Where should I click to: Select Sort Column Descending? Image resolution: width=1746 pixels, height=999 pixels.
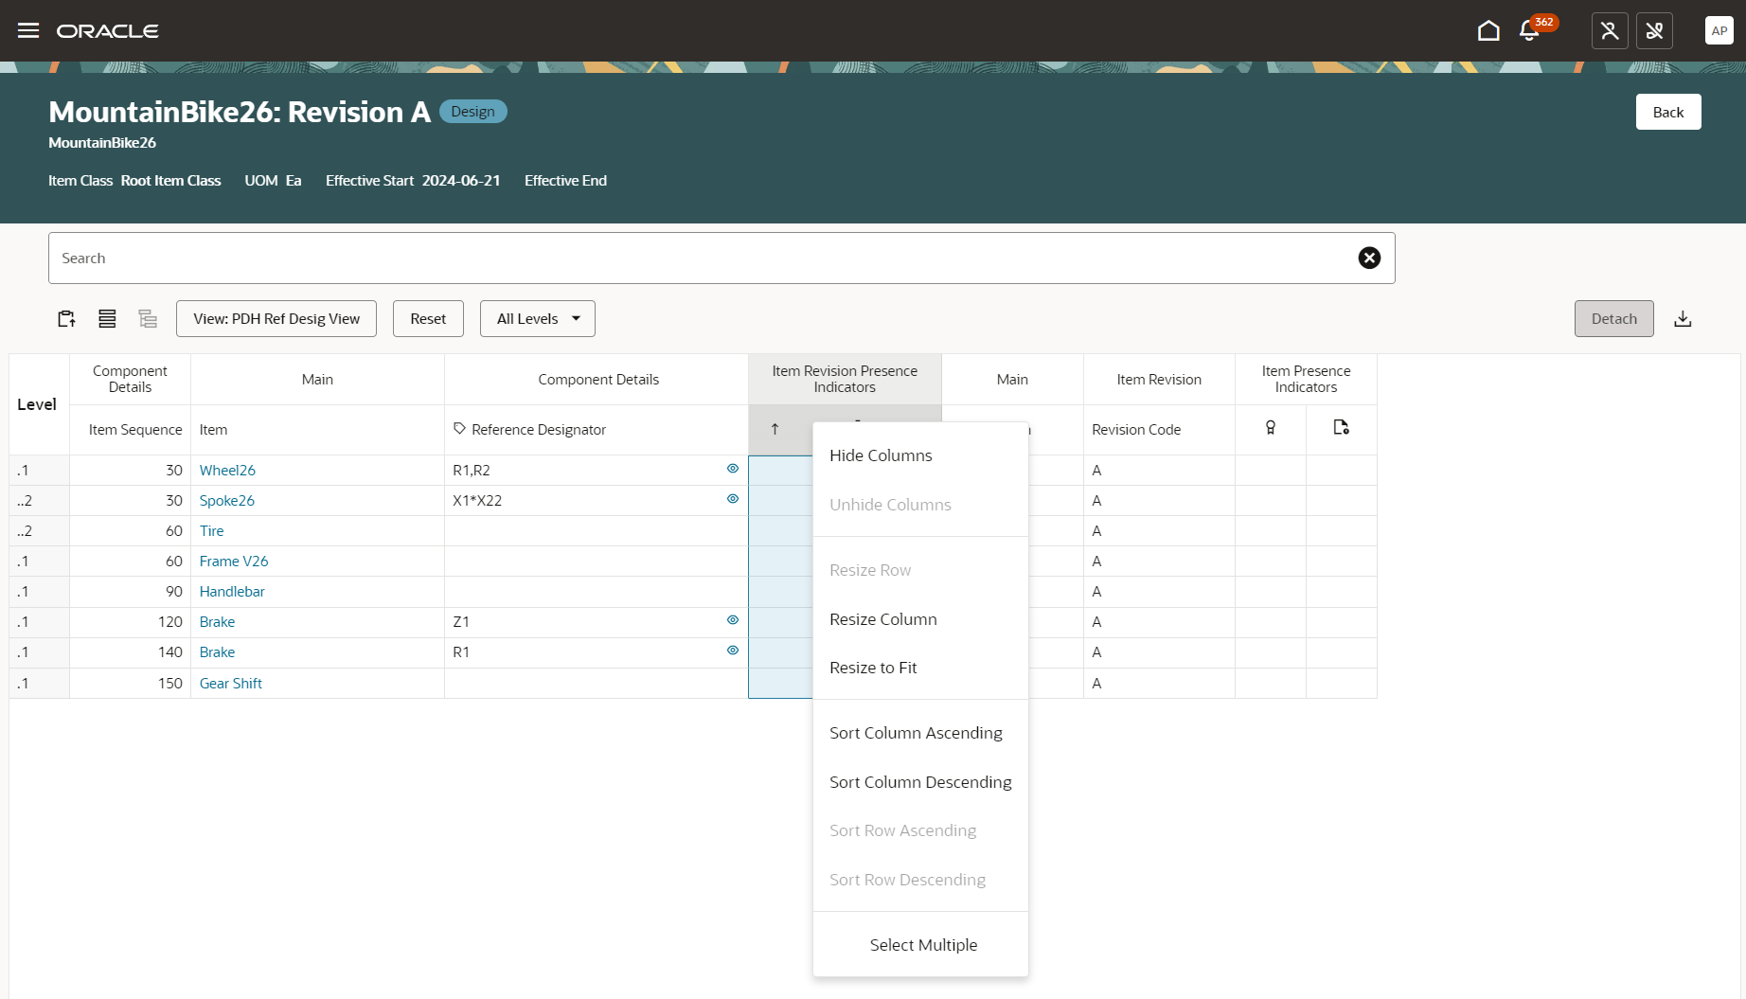pyautogui.click(x=920, y=782)
